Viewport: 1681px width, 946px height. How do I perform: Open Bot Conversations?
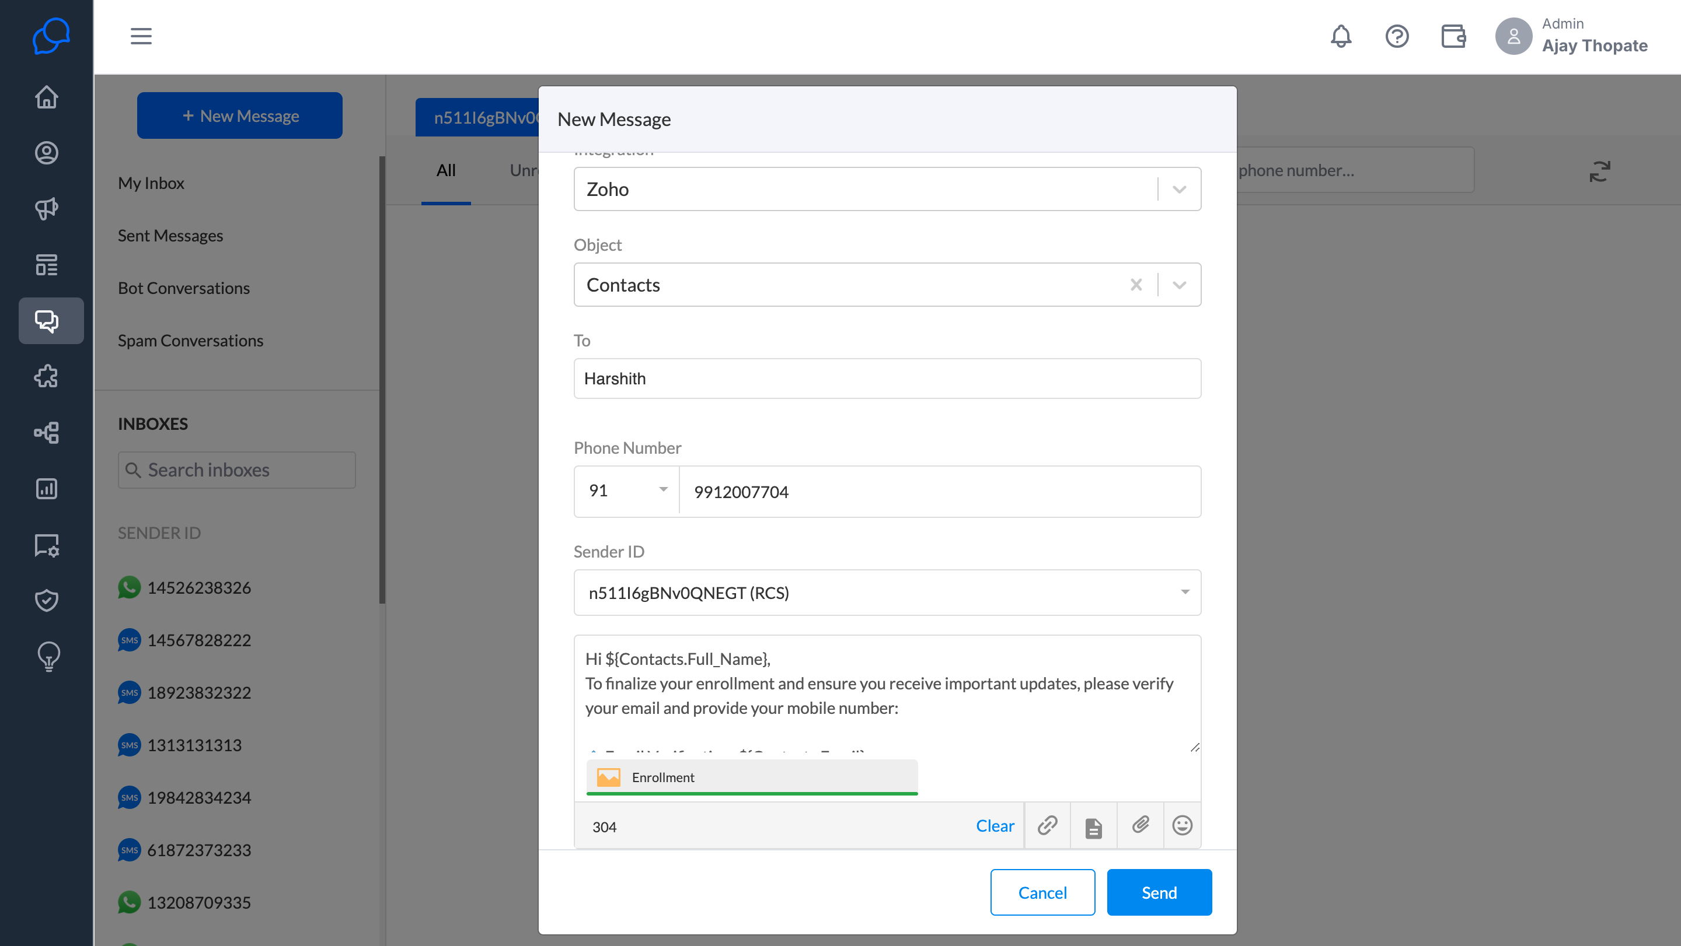tap(184, 288)
